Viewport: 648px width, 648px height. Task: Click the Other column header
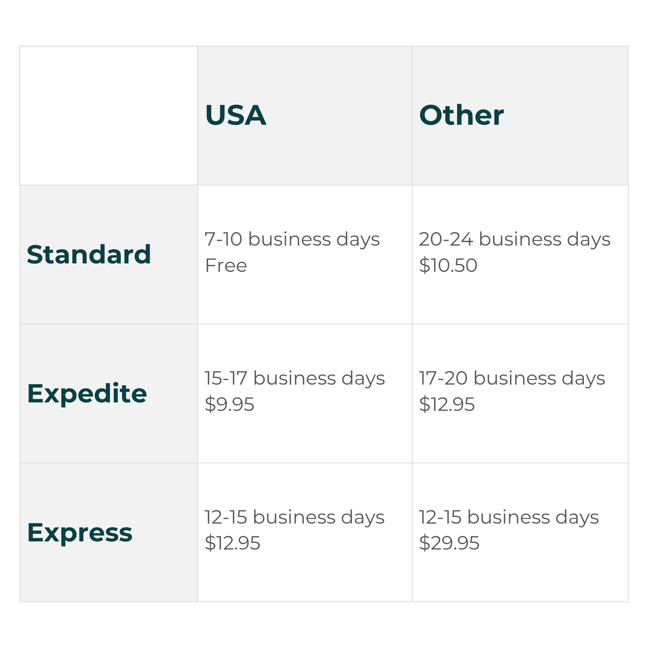point(461,115)
